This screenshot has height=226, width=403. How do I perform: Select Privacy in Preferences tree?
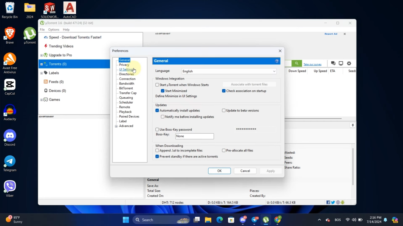click(x=124, y=65)
